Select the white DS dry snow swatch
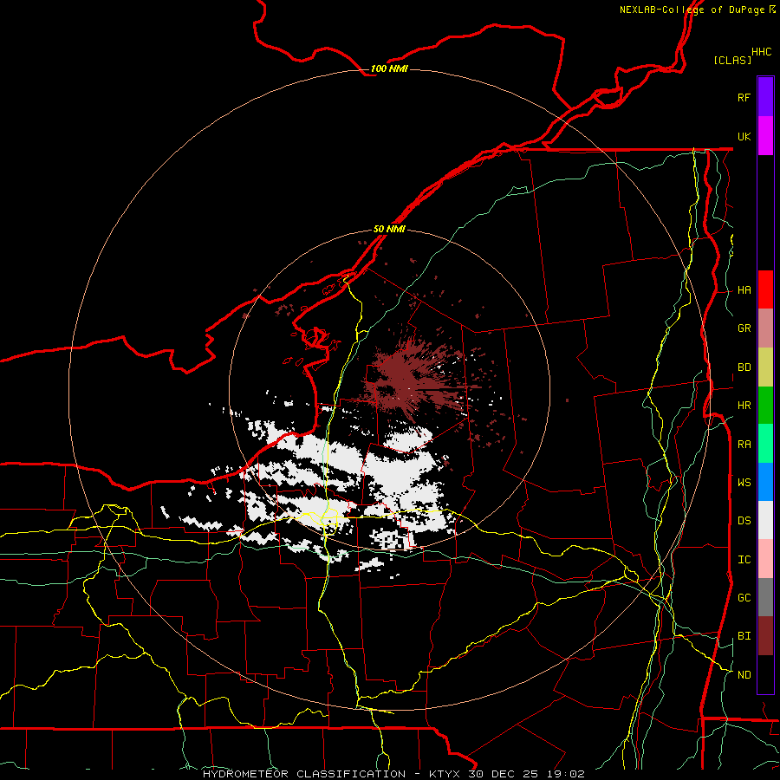 point(765,520)
